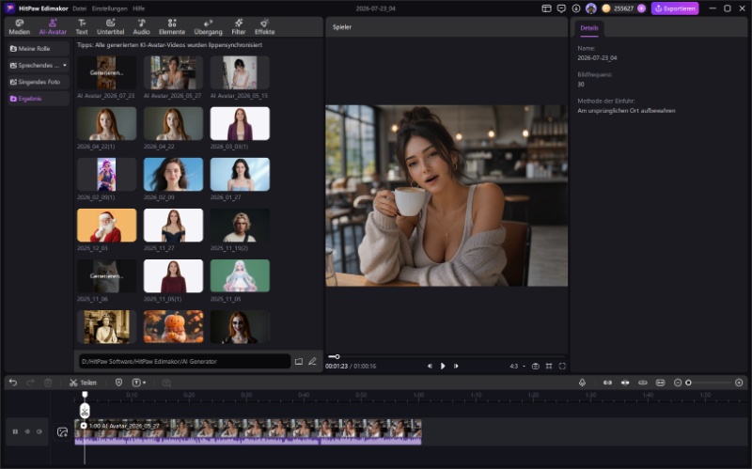The width and height of the screenshot is (752, 469).
Task: Click the Exportieren button
Action: point(675,8)
